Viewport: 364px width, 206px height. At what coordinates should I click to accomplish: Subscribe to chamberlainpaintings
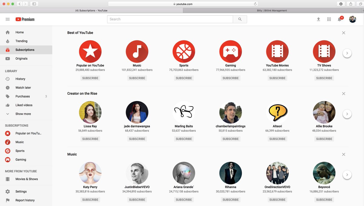pyautogui.click(x=231, y=139)
